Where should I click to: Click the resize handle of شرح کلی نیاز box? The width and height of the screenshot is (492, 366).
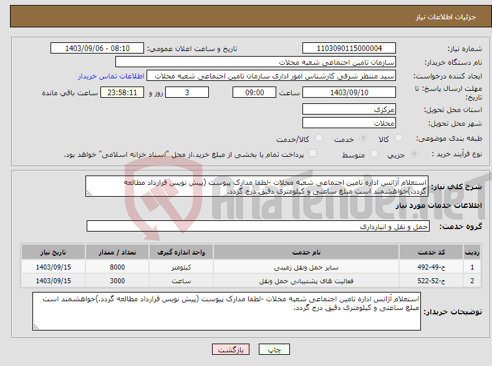tap(89, 193)
